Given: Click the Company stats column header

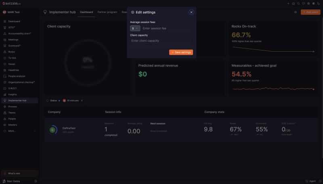Looking at the screenshot, I should (214, 112).
